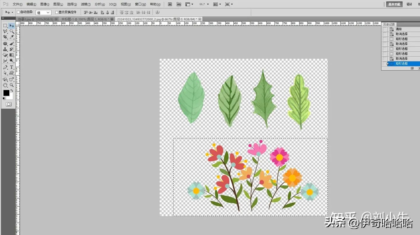Switch to the 未标题-1 document tab
Viewport: 420px width, 235px height.
[x=85, y=19]
